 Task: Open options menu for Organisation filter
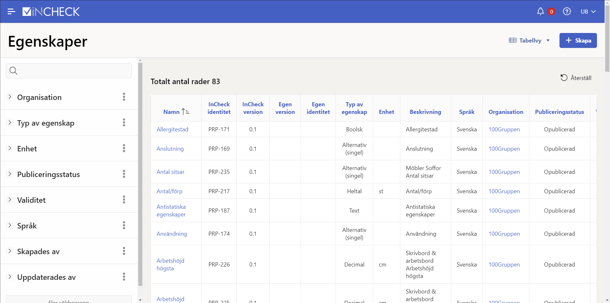(x=124, y=97)
